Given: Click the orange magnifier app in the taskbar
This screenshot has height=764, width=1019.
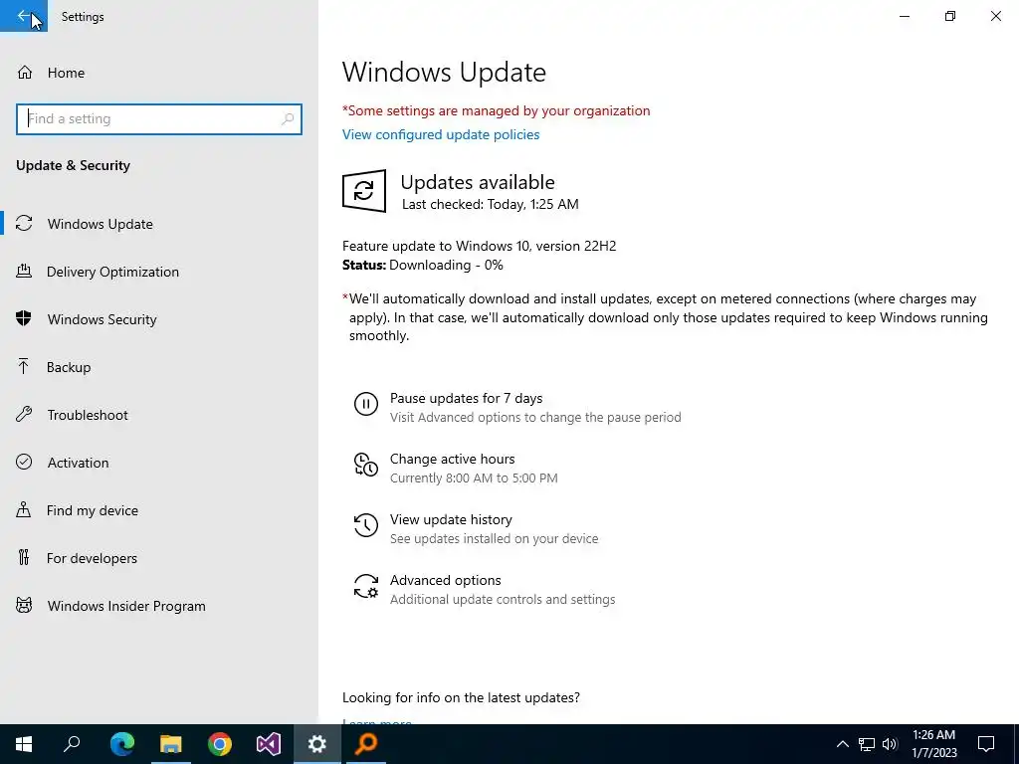Looking at the screenshot, I should 366,744.
